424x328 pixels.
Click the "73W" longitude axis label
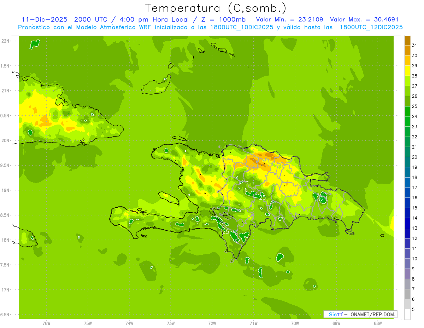point(171,323)
